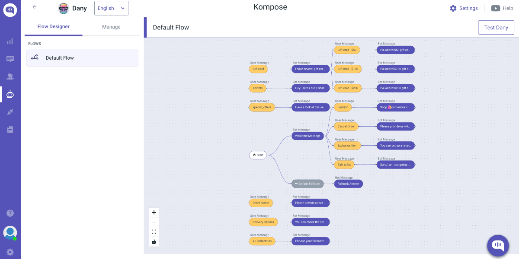Open the English language dropdown
519x259 pixels.
point(111,8)
